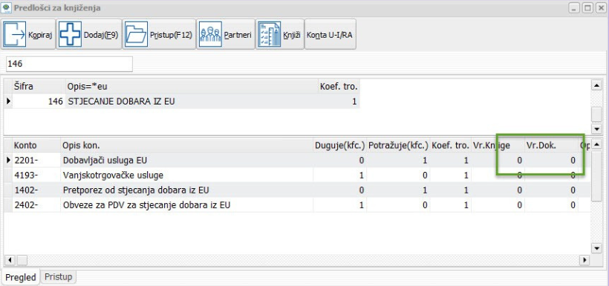Click the Opis=*eu column header

pyautogui.click(x=192, y=87)
